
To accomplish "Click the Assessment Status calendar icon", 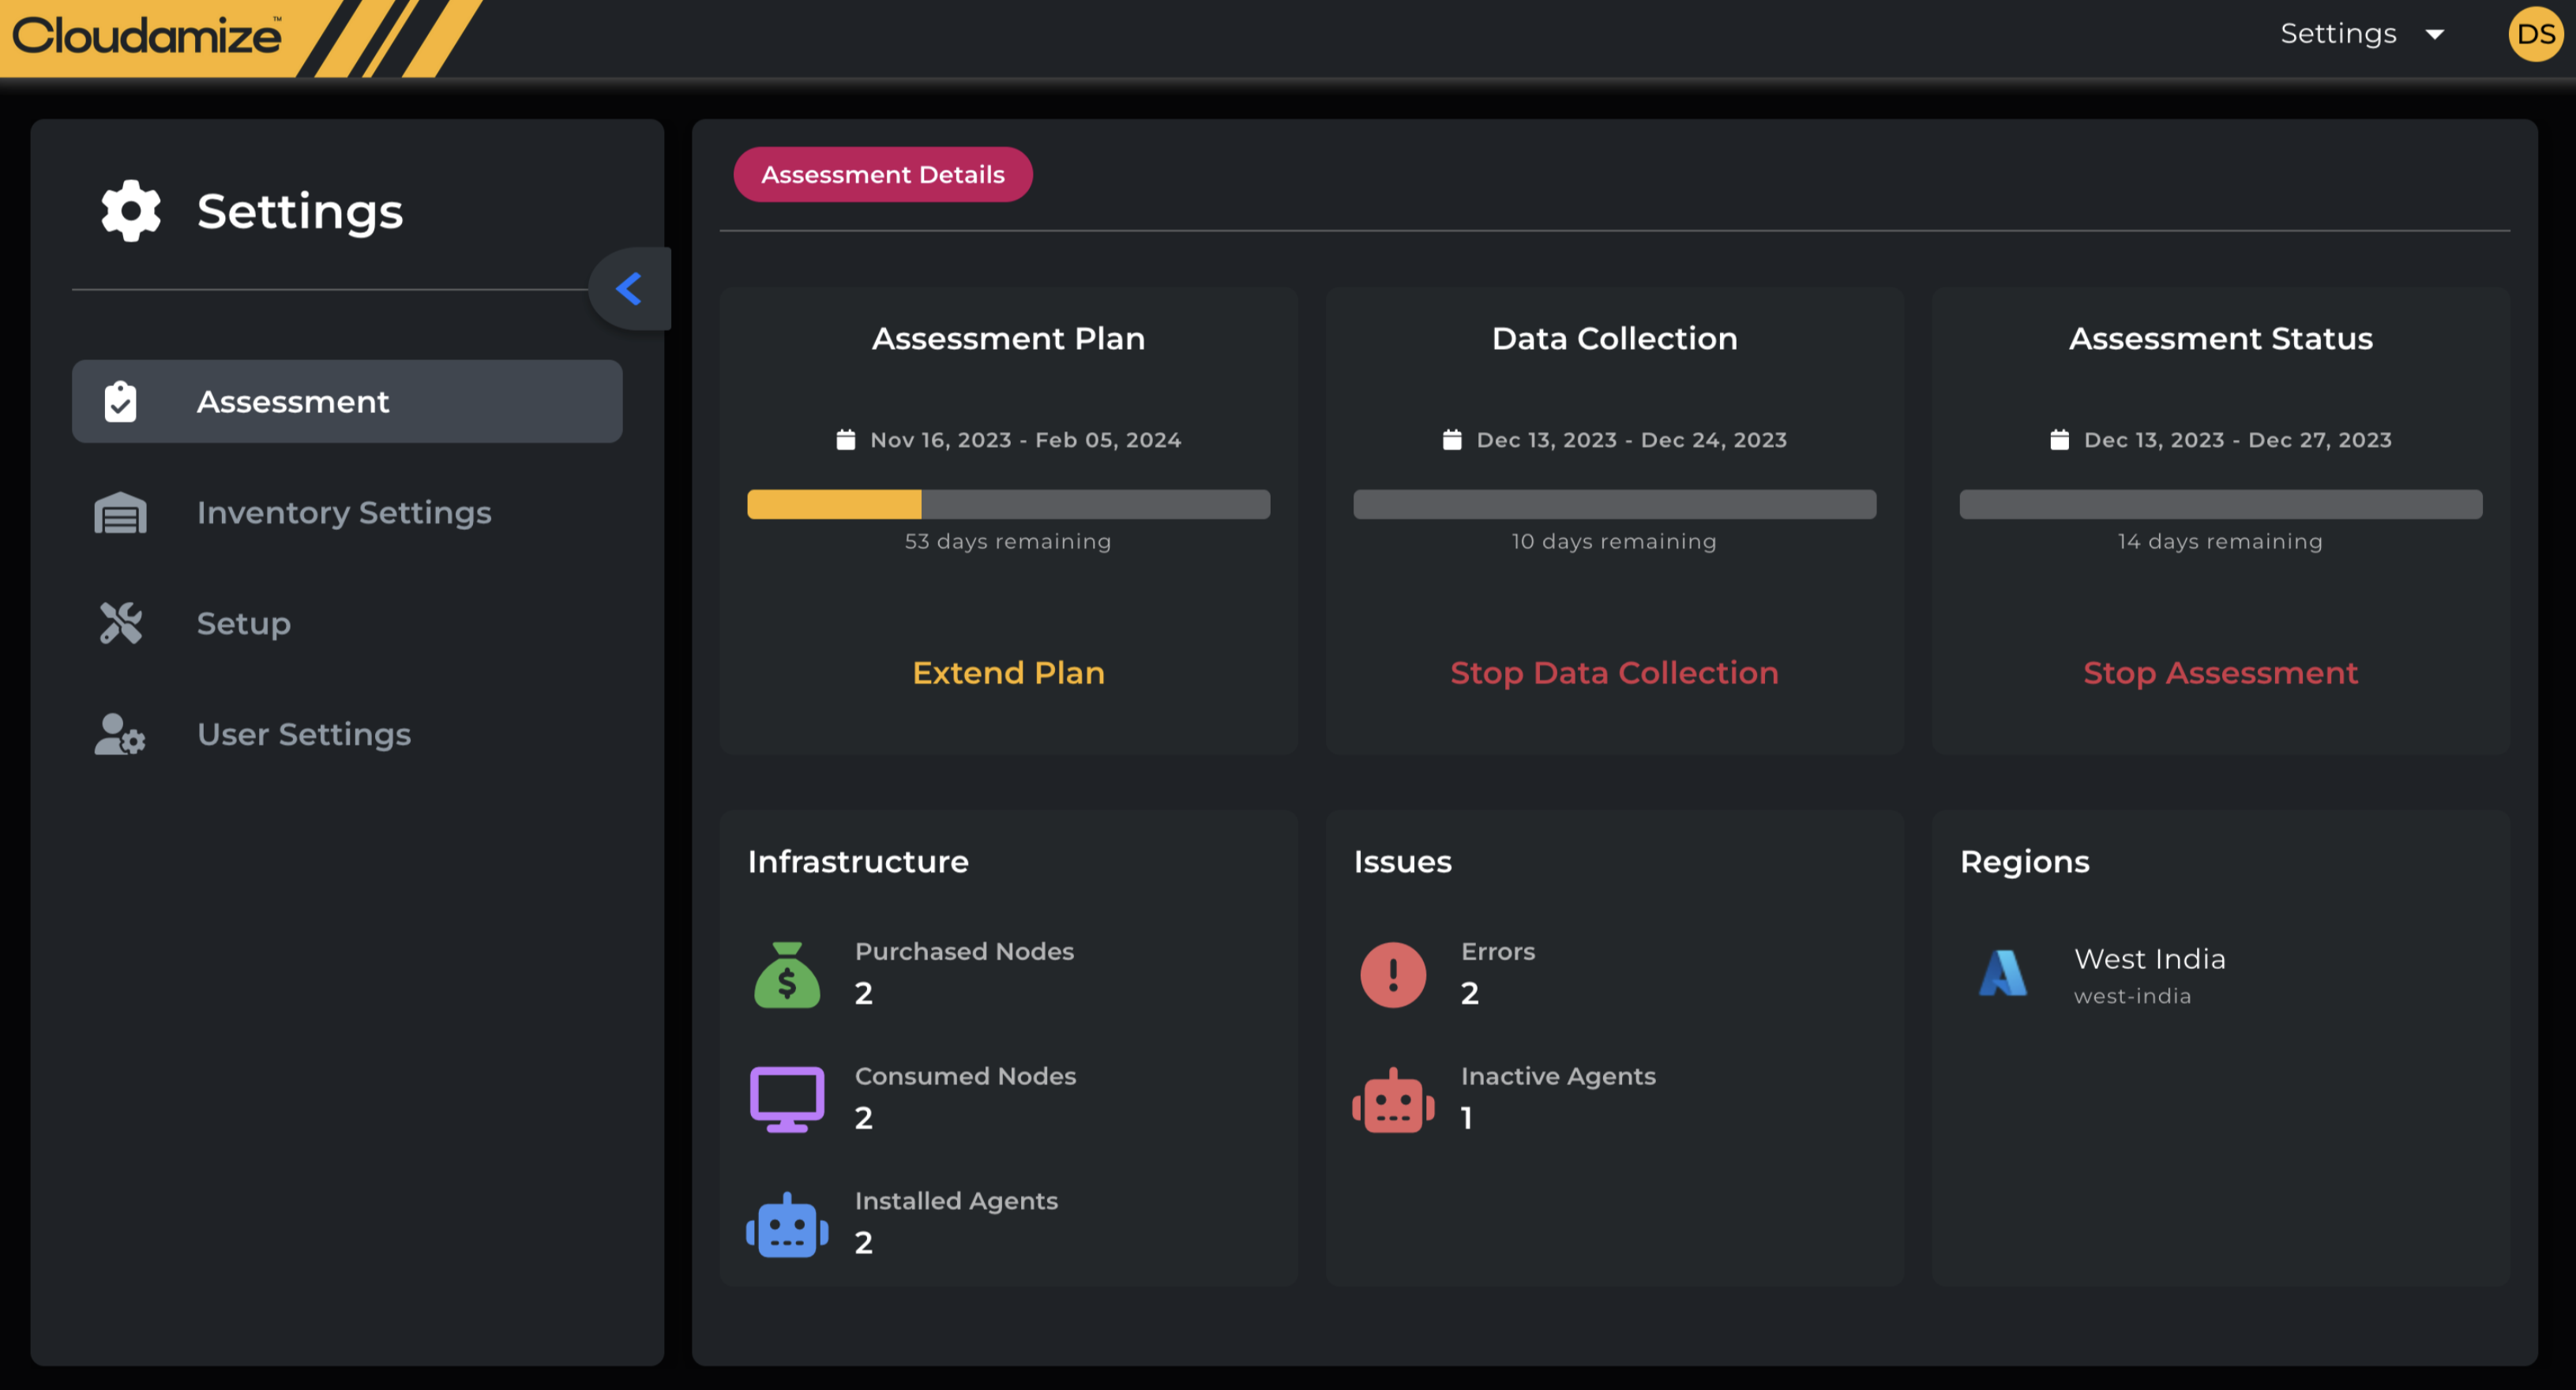I will [2059, 440].
